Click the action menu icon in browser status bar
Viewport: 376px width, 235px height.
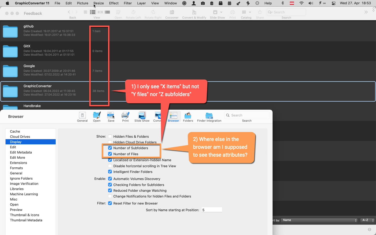coord(369,230)
